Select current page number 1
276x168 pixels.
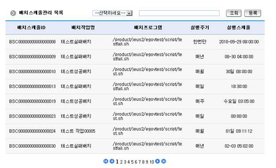tap(117, 162)
